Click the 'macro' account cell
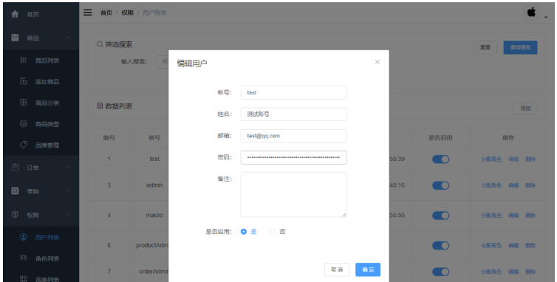The image size is (557, 282). point(154,216)
